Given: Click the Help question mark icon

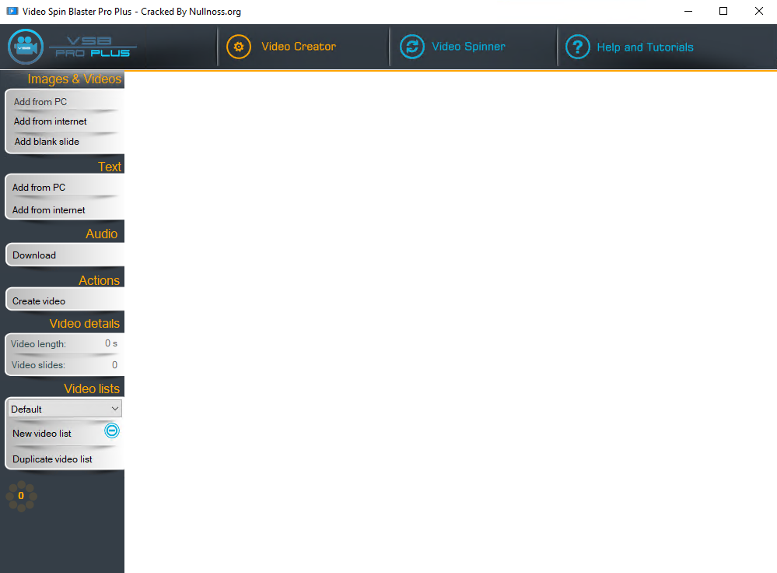Looking at the screenshot, I should click(578, 47).
